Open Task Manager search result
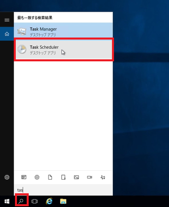Screen dimensions: 169x207 [x=63, y=31]
